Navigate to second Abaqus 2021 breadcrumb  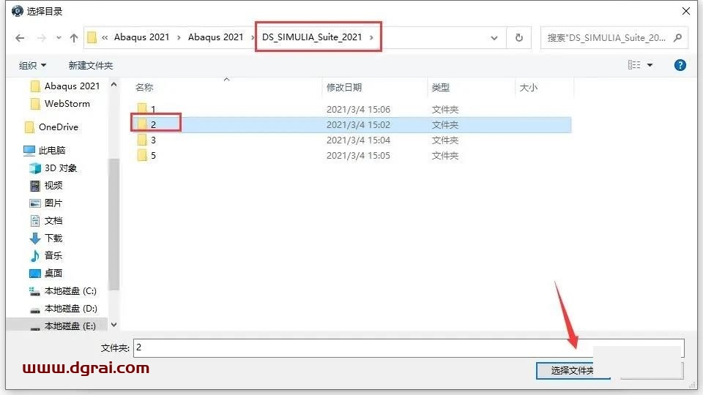pyautogui.click(x=215, y=37)
